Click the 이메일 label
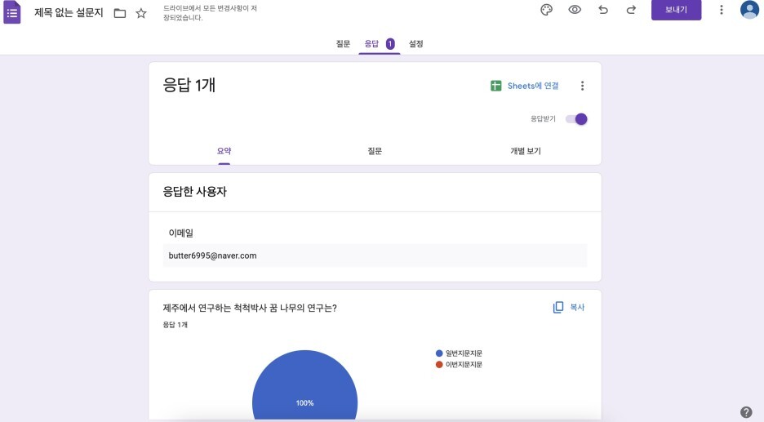Screen dimensions: 764x422 coord(180,233)
